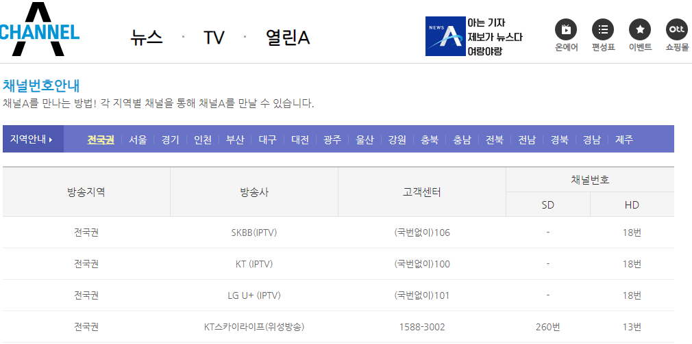
Task: Click the News A banner thumbnail
Action: (x=446, y=36)
